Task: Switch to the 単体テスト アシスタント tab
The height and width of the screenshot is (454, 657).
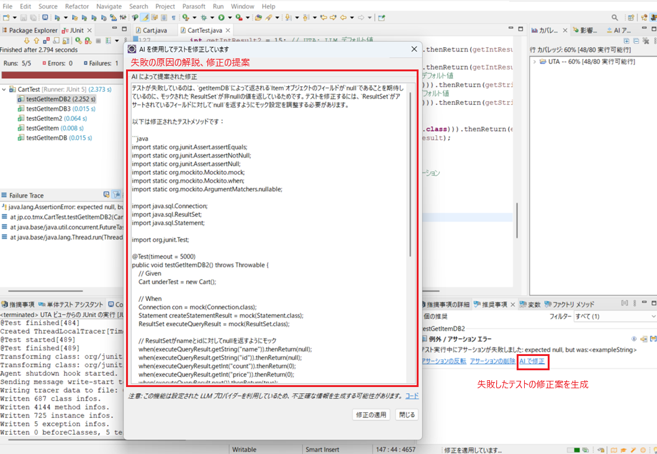Action: point(70,304)
